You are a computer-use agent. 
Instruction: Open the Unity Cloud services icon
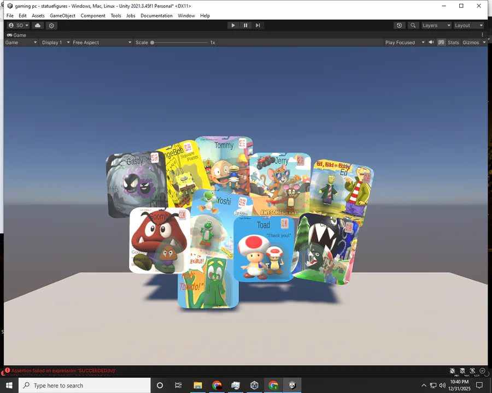(38, 26)
